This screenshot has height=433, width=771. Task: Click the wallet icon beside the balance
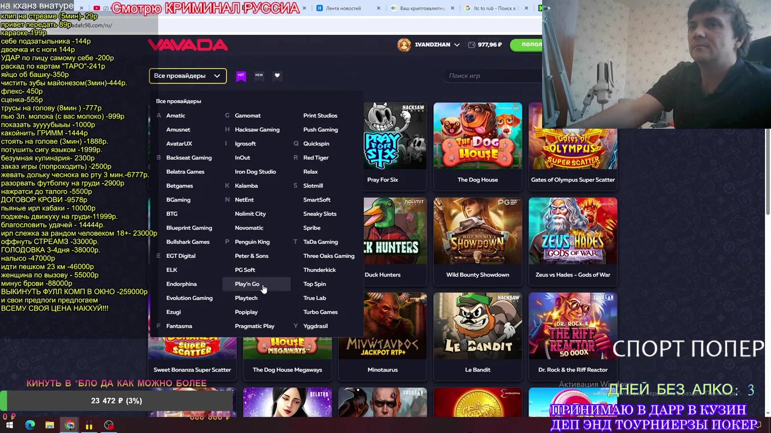click(x=472, y=45)
